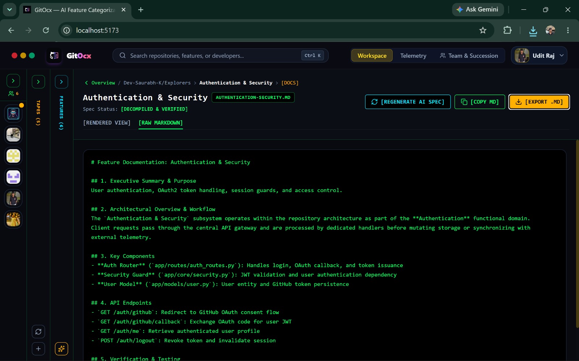Click Ask Gemini in title bar
Screen dimensions: 579x361
478,10
